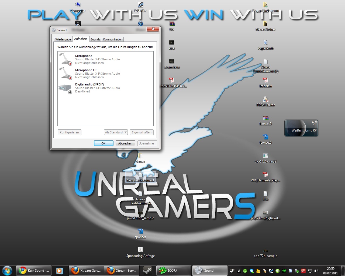The width and height of the screenshot is (345, 276).
Task: Click the Show desktop button
Action: point(343,271)
